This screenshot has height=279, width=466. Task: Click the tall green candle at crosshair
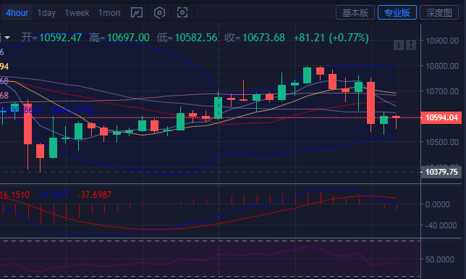pyautogui.click(x=218, y=107)
